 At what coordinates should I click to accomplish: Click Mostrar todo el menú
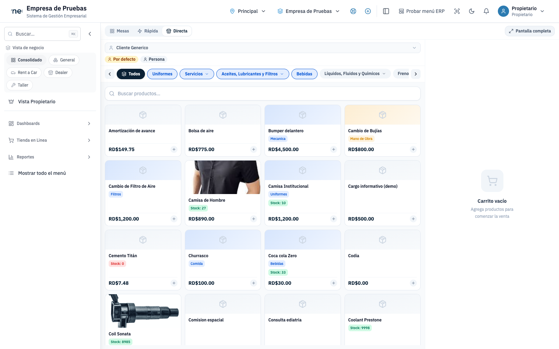[x=50, y=173]
